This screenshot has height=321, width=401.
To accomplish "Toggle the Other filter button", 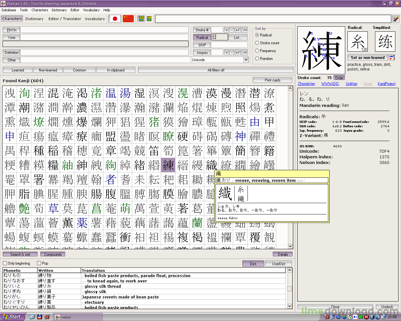I will (12, 60).
